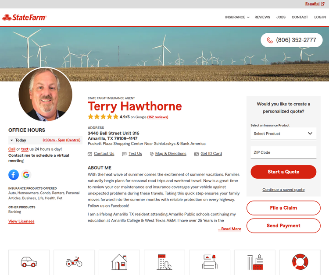Open the Facebook page icon

coord(14,175)
